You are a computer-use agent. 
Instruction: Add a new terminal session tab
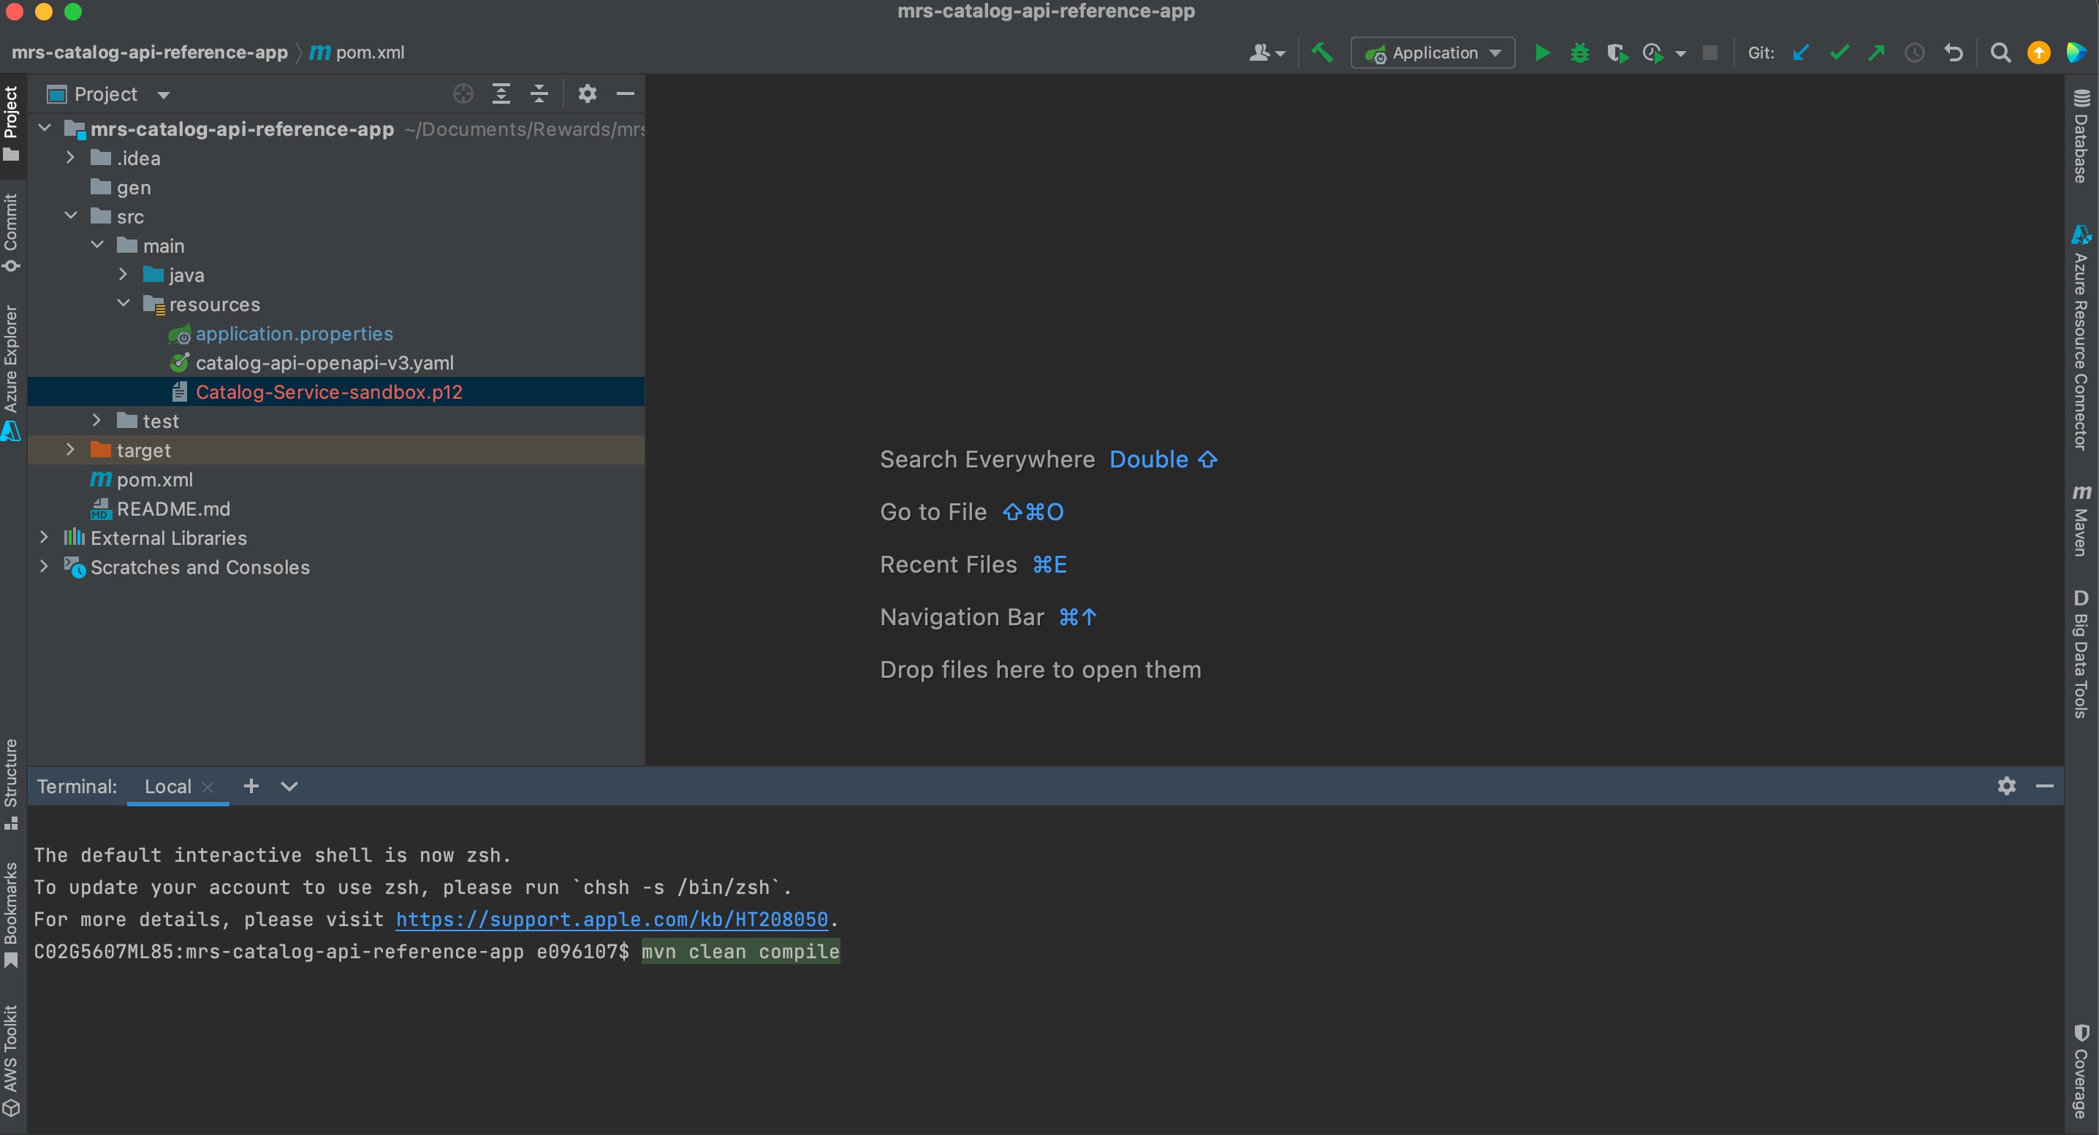pos(251,786)
